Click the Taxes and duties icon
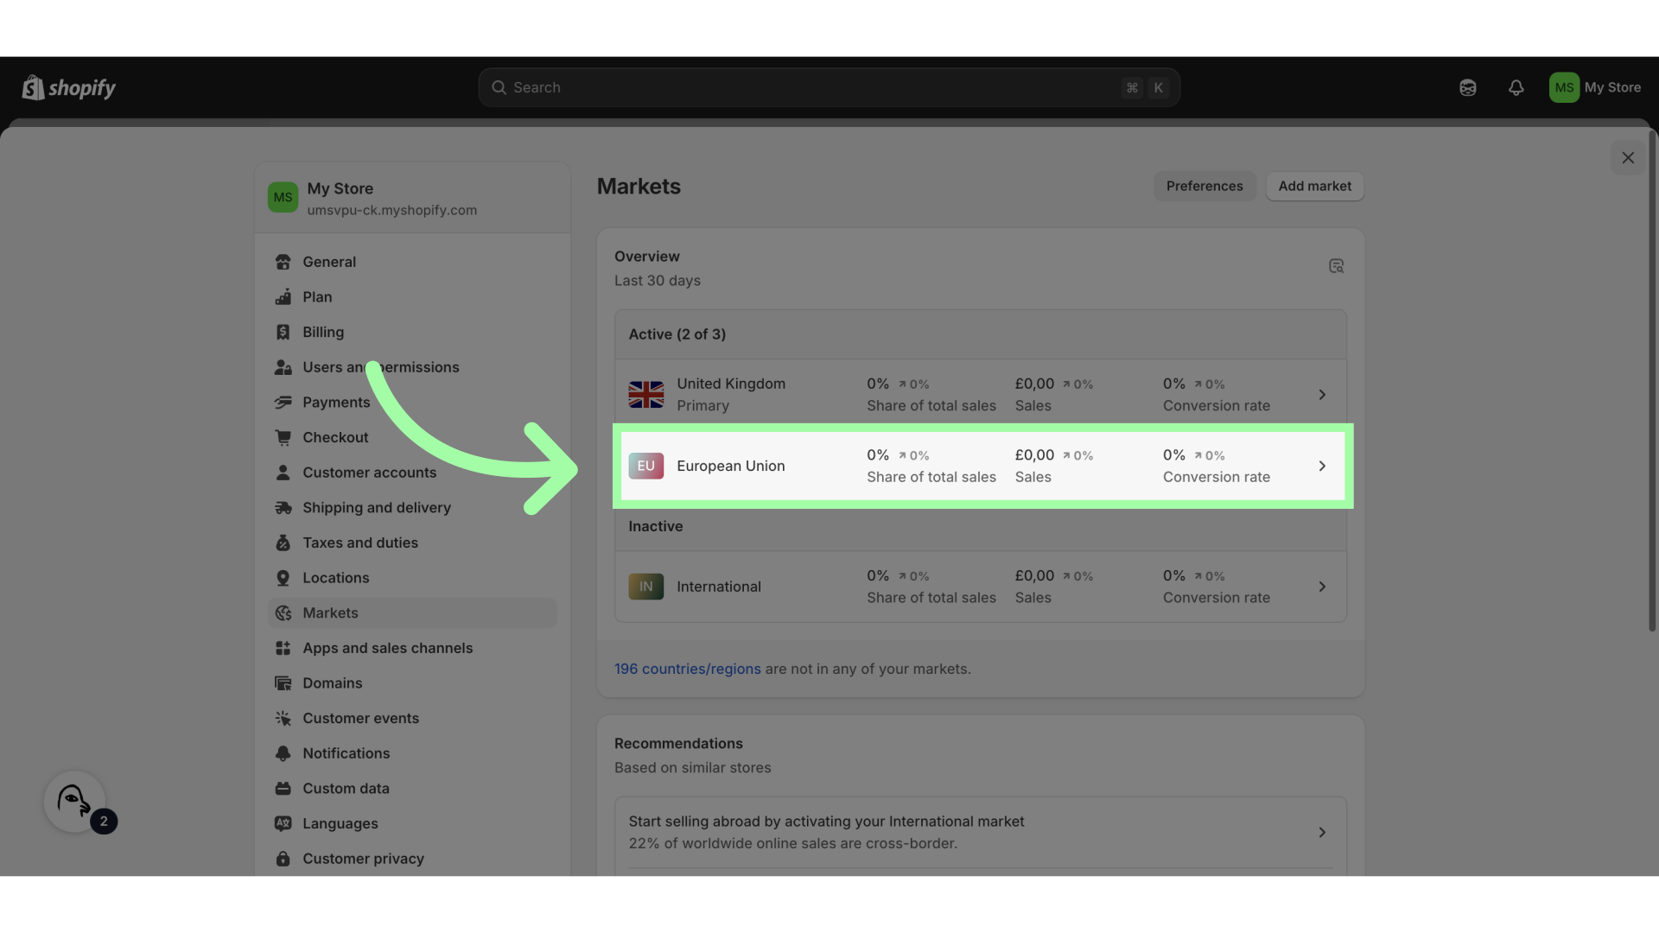The height and width of the screenshot is (933, 1659). click(x=283, y=543)
